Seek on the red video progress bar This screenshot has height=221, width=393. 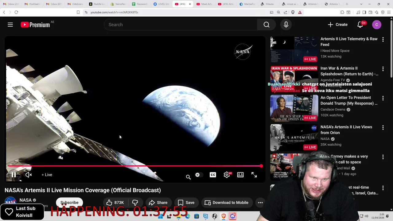point(134,166)
